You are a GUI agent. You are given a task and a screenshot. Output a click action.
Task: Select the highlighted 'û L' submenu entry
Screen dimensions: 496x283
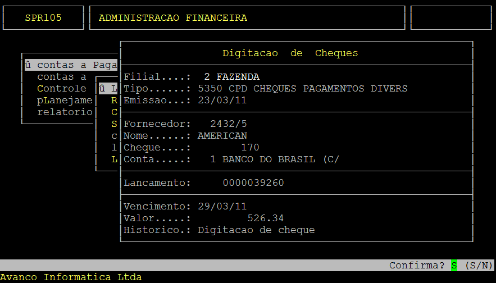point(108,89)
